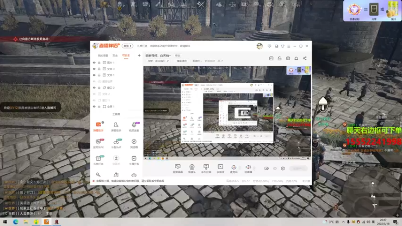The width and height of the screenshot is (402, 226).
Task: Open the 视频连麦 video co-stream tool
Action: tap(134, 127)
